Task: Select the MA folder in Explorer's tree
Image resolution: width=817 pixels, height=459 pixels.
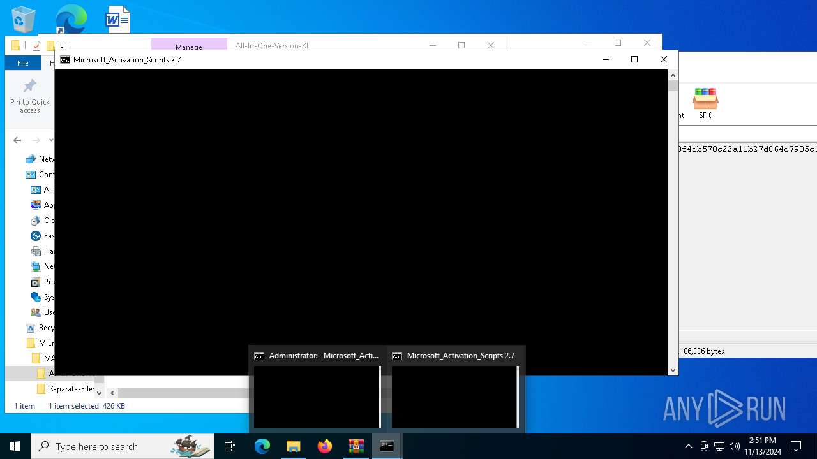Action: tap(43, 358)
